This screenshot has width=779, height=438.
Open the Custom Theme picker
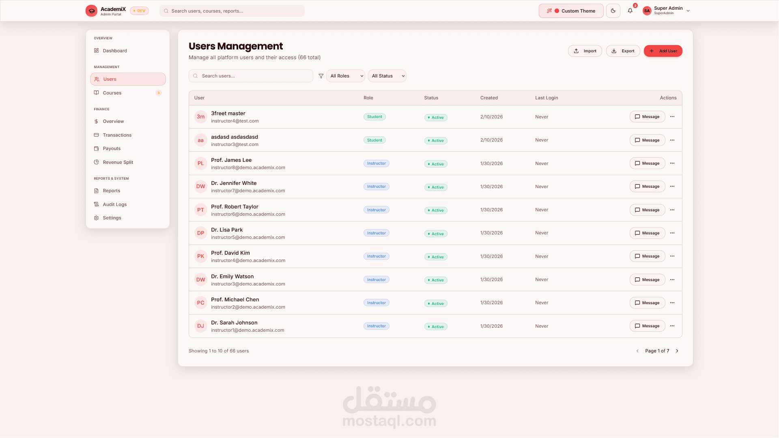571,11
